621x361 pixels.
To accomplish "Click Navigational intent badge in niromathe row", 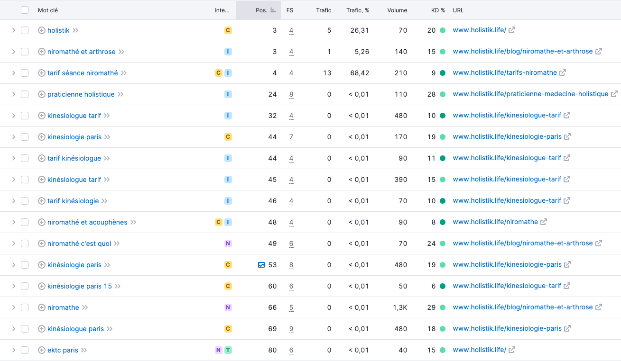I will (x=228, y=307).
